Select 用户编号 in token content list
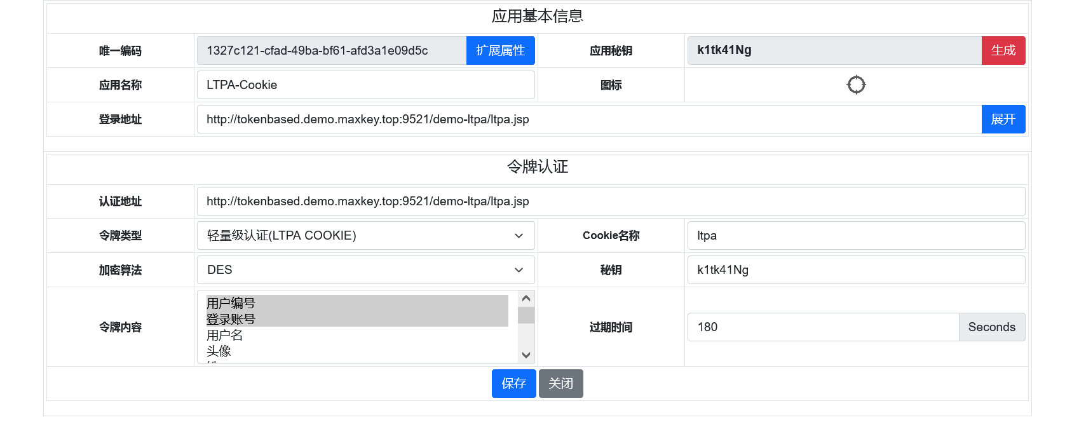Viewport: 1079px width, 429px height. 356,303
